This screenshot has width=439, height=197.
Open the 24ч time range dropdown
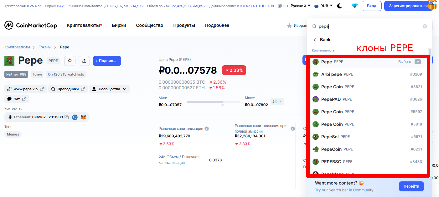(277, 101)
